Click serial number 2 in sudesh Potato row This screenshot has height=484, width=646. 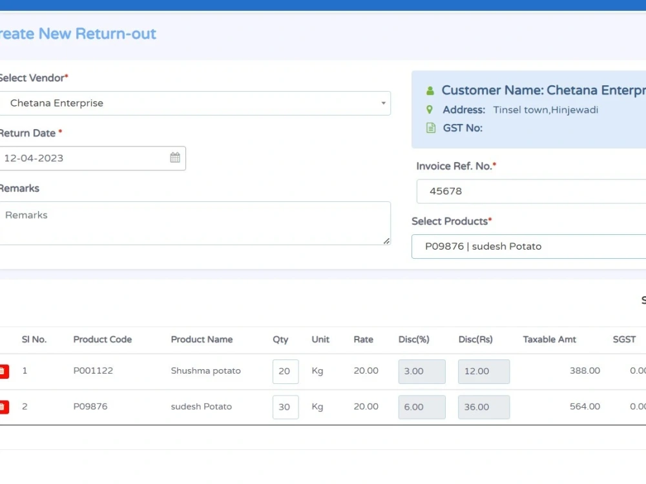click(25, 407)
